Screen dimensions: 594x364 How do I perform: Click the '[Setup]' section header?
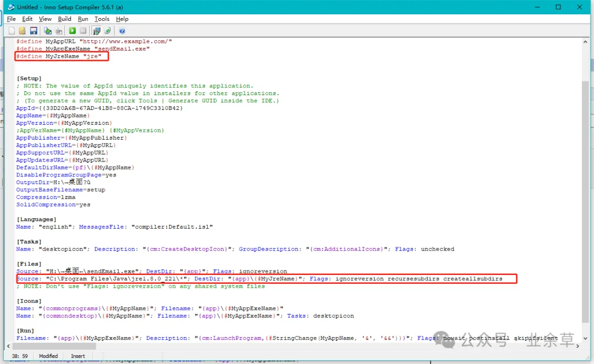[x=29, y=79]
